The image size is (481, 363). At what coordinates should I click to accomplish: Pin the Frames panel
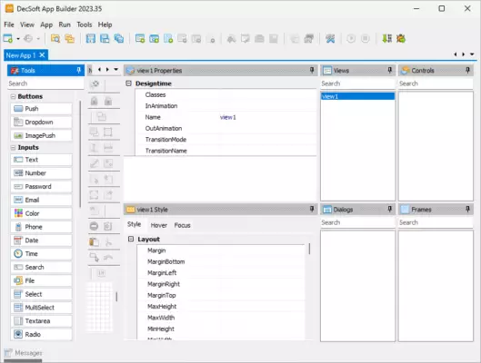[467, 210]
